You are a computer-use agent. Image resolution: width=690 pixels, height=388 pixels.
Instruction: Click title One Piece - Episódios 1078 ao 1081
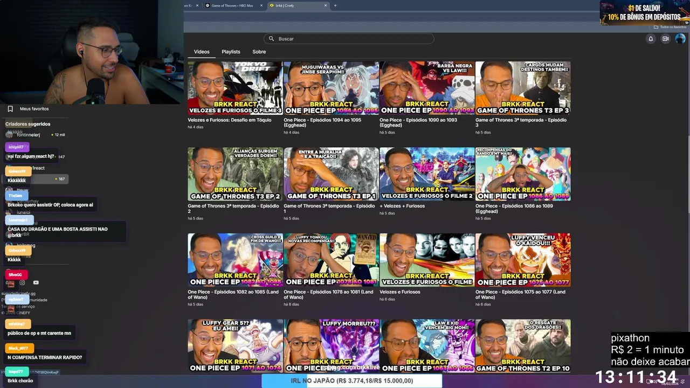pyautogui.click(x=328, y=294)
